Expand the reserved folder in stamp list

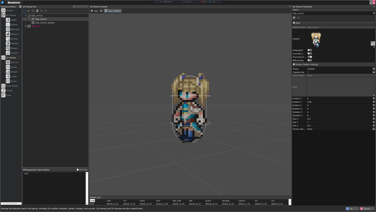26,26
